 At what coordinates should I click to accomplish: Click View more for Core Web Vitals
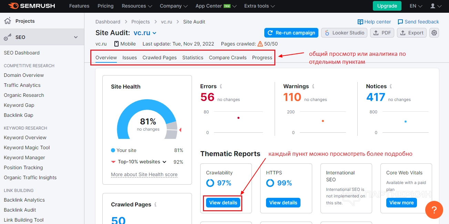[x=401, y=203]
